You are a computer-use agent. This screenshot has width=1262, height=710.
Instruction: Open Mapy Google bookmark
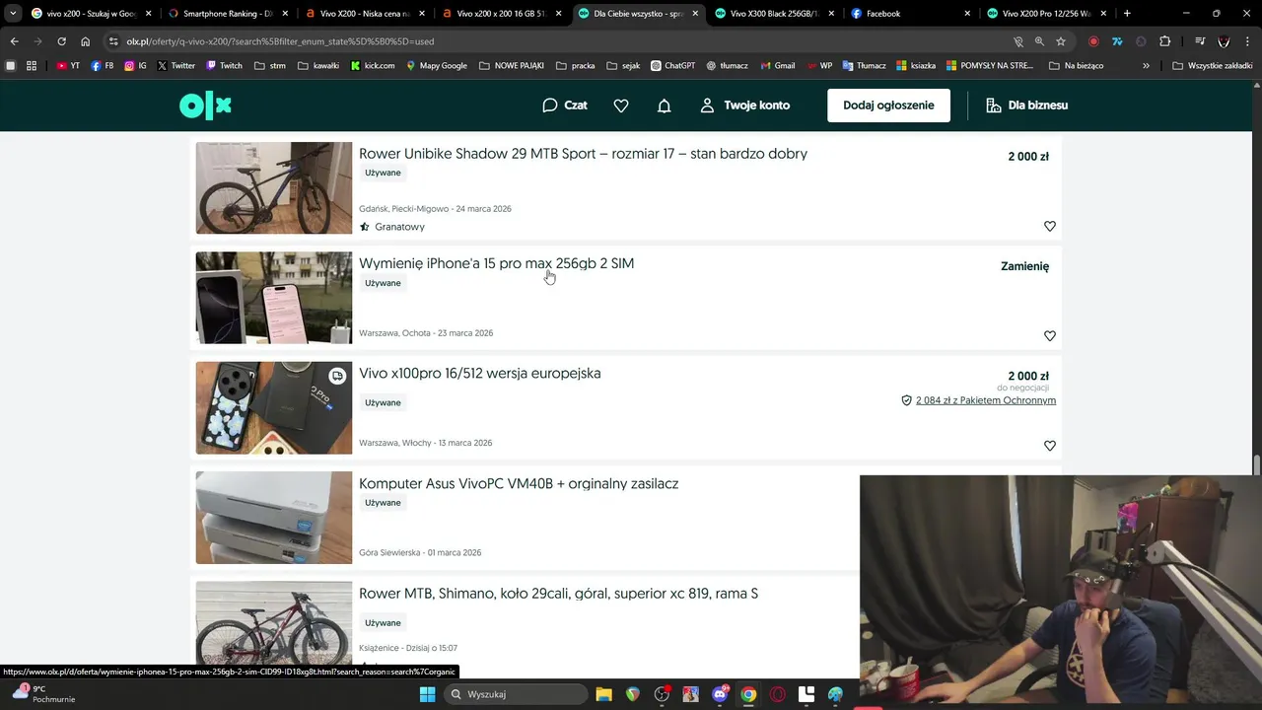(x=436, y=65)
